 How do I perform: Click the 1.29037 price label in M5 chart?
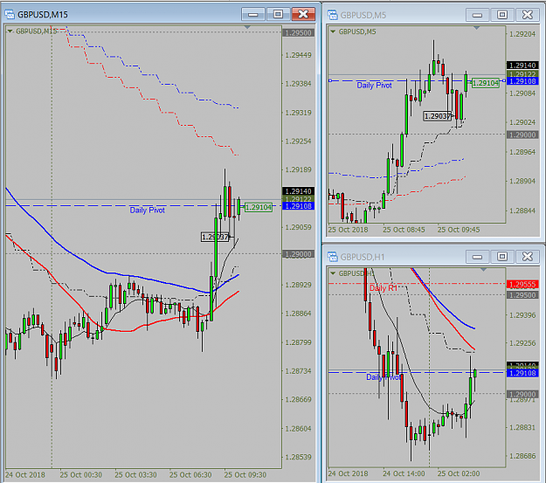(x=438, y=116)
